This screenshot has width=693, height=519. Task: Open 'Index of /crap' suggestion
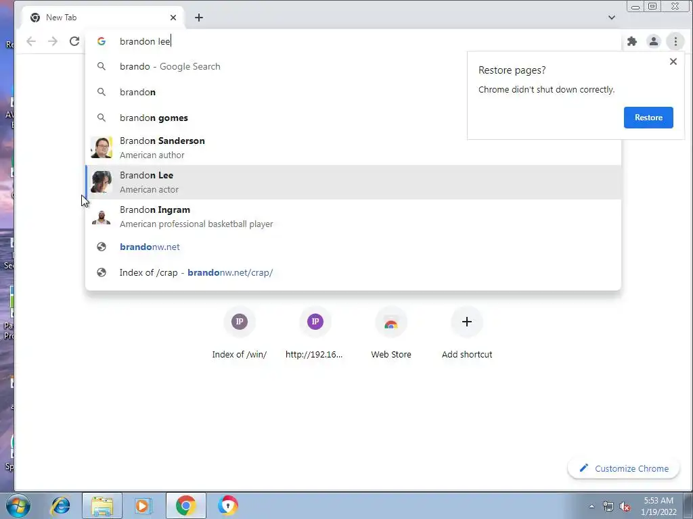353,272
